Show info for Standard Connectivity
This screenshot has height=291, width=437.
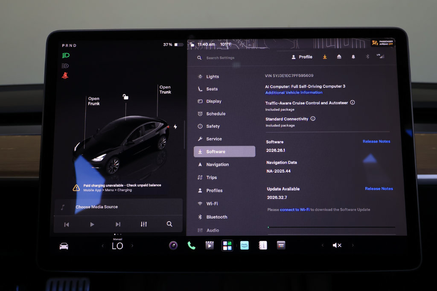click(x=313, y=118)
